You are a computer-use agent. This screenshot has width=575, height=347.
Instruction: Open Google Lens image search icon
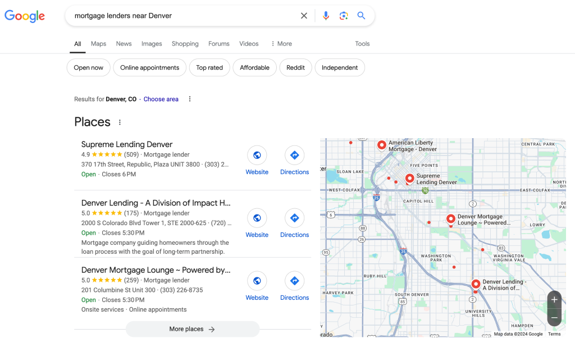pyautogui.click(x=344, y=16)
